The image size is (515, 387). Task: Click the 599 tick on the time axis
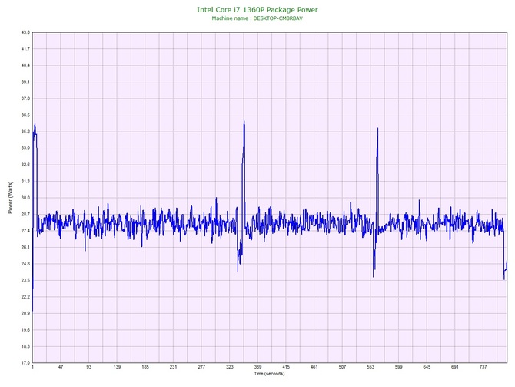point(399,367)
